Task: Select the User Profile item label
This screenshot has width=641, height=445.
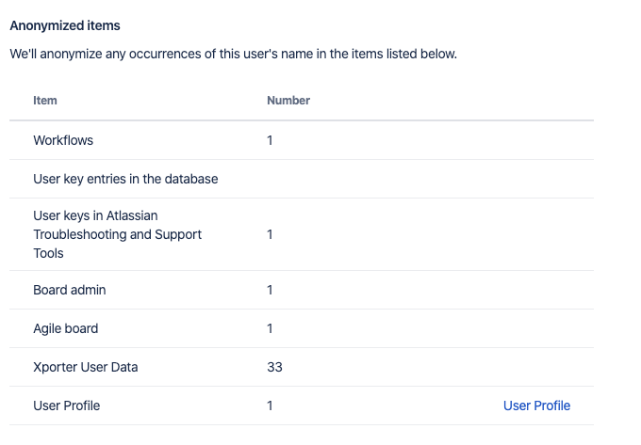Action: point(66,405)
